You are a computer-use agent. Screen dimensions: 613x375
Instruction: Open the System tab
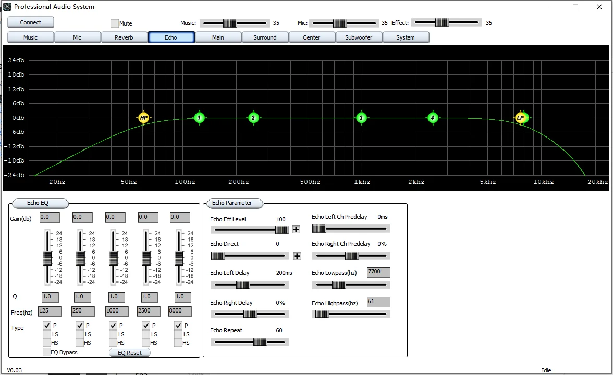[406, 37]
